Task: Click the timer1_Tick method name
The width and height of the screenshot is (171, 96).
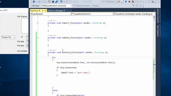Action: [68, 23]
